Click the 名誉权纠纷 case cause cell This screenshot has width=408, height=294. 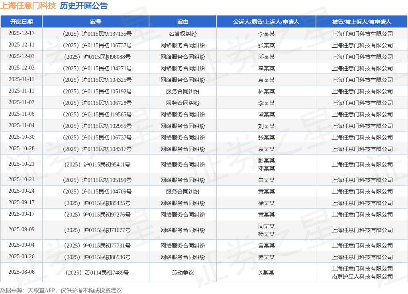point(182,34)
